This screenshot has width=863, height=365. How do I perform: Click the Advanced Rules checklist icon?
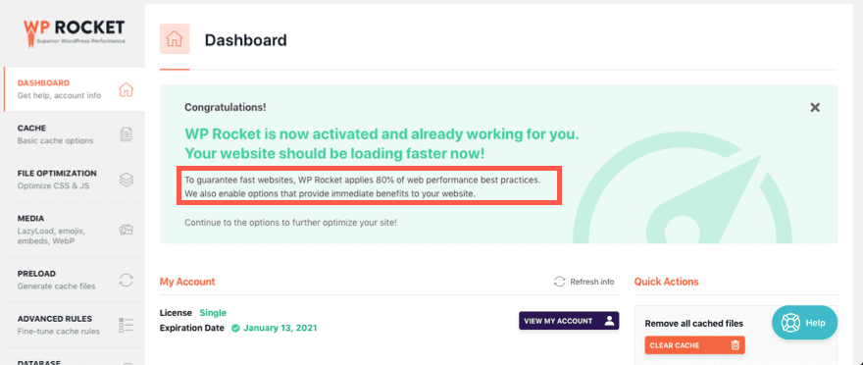(x=127, y=325)
